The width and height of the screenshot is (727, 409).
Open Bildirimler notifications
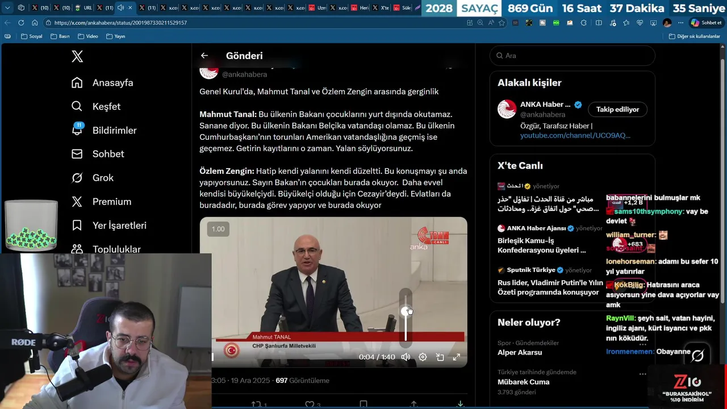pos(104,130)
